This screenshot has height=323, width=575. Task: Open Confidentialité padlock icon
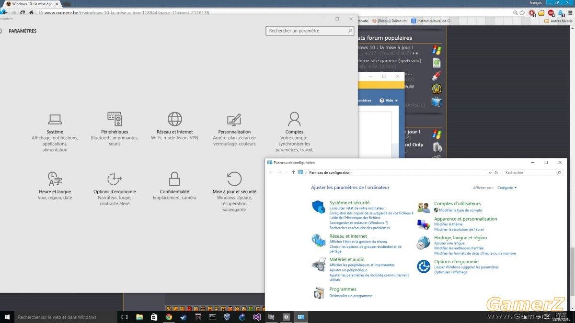pos(174,178)
